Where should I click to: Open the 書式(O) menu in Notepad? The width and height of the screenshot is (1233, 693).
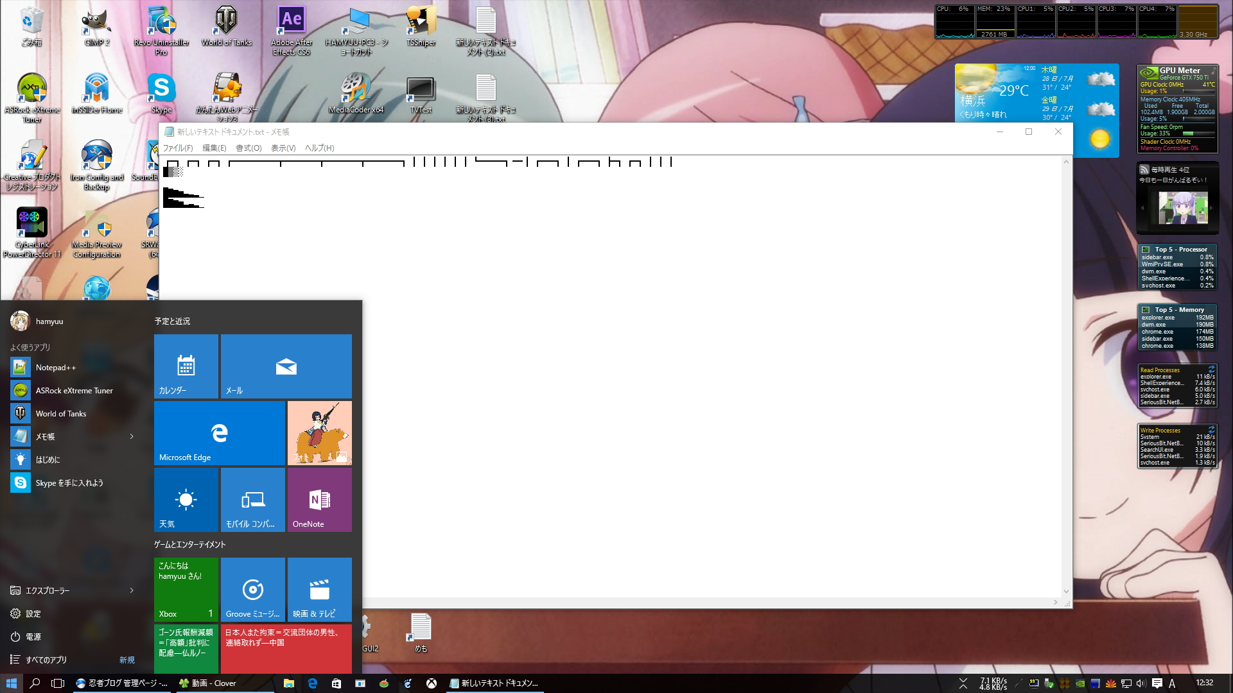[248, 148]
